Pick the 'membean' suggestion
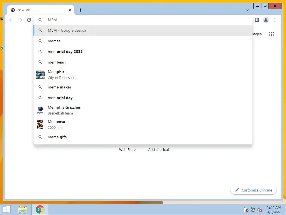Screen dimensions: 286x215 pyautogui.click(x=143, y=62)
